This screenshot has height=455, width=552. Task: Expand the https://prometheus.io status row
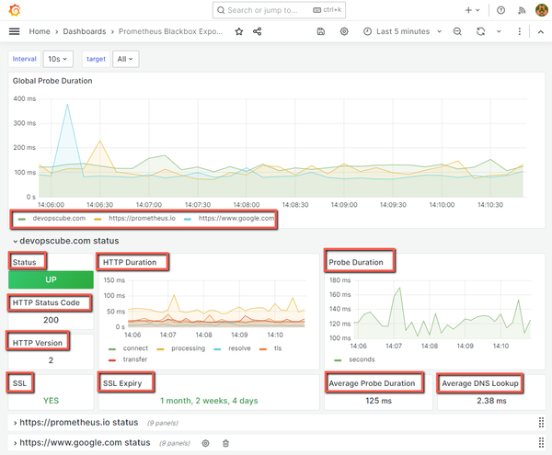[x=75, y=422]
